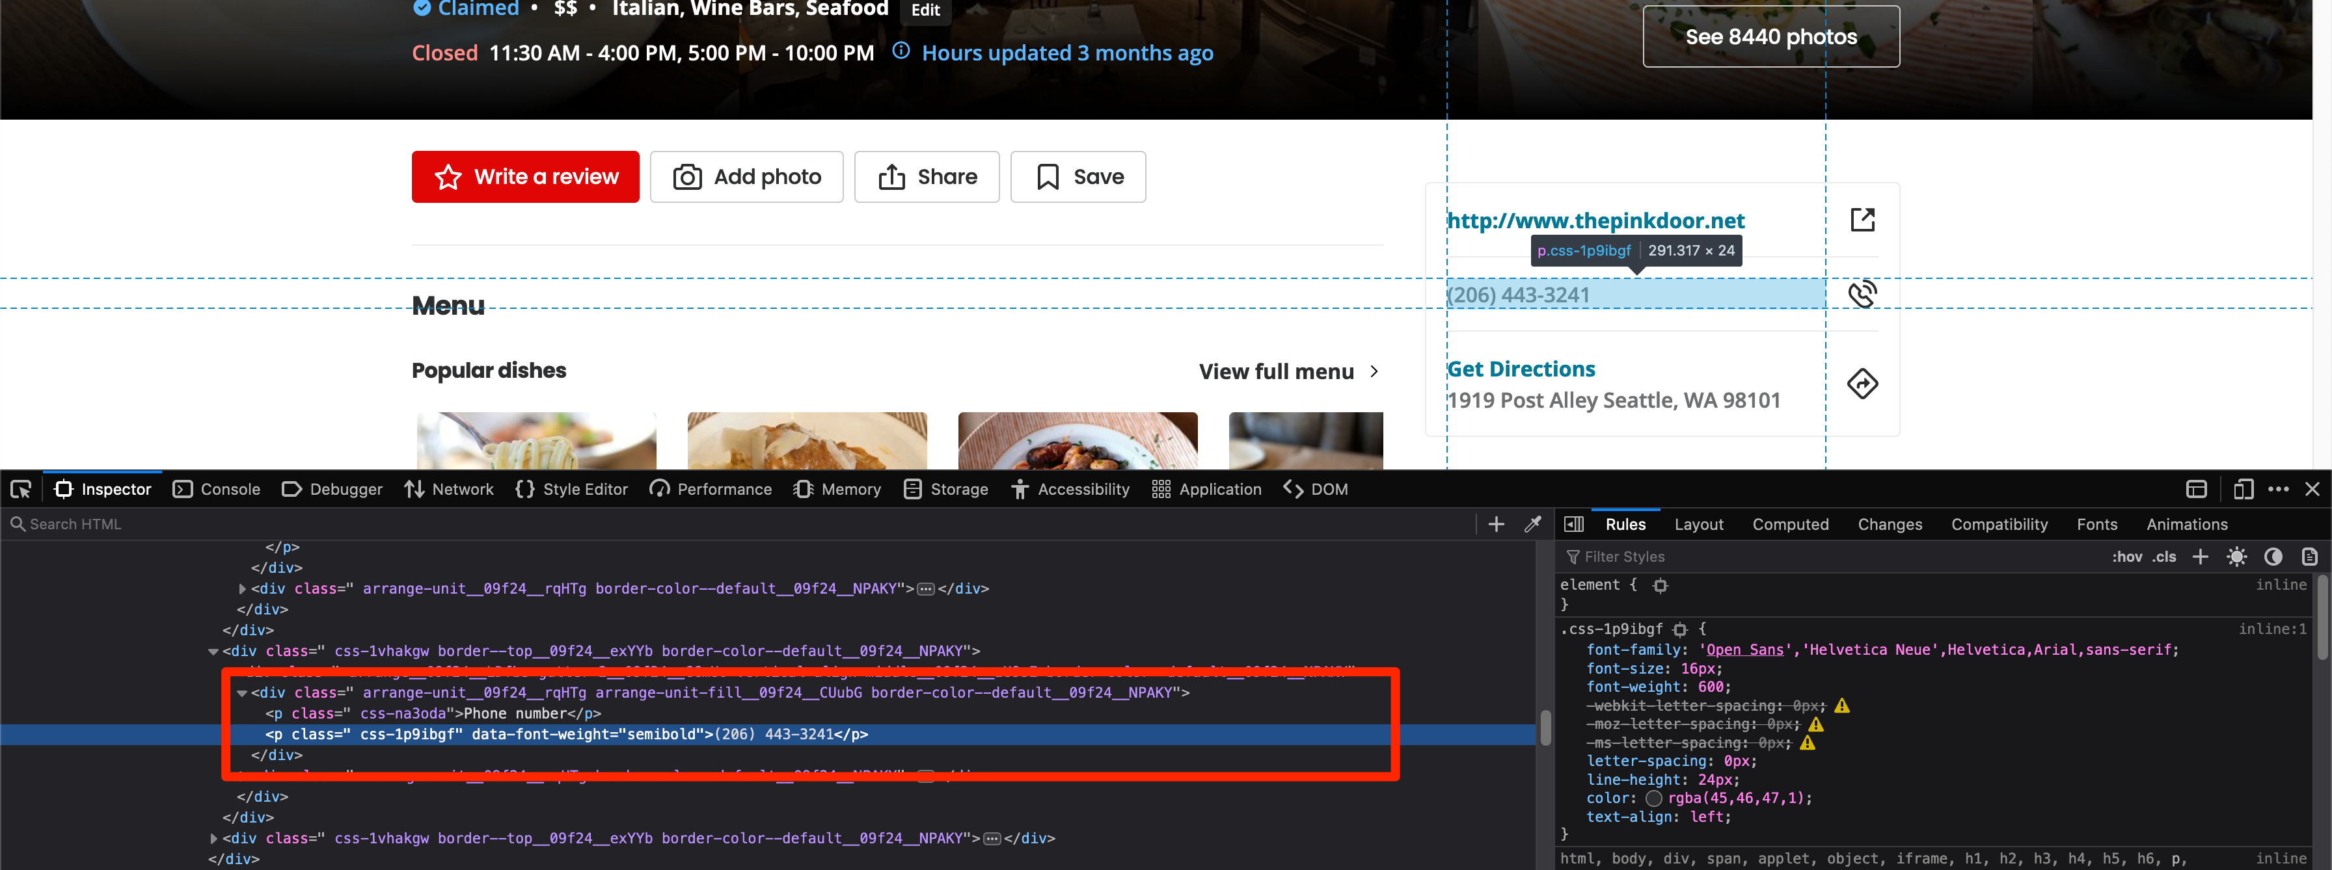Toggle the :hov pseudo-class panel
The image size is (2332, 870).
tap(2128, 556)
